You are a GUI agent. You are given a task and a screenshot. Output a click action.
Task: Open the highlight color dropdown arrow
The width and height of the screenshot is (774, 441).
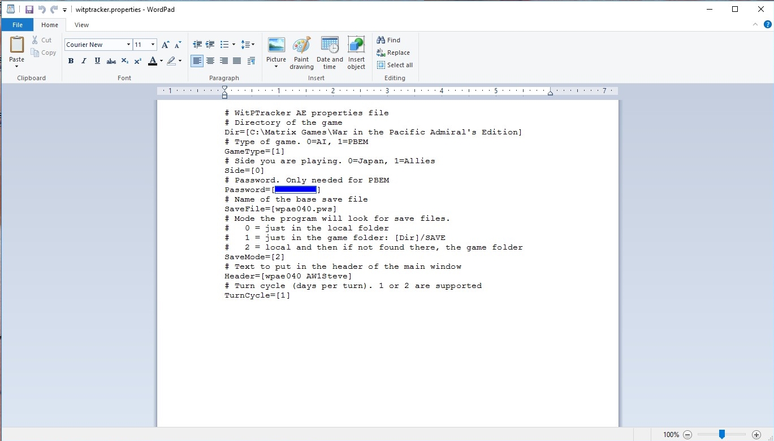click(180, 61)
